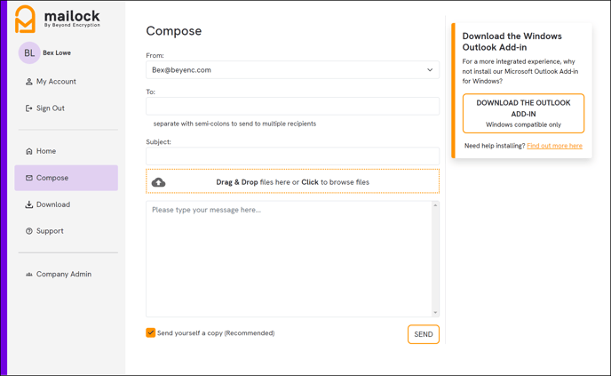Click Bex Lowe user name
The image size is (611, 376).
pyautogui.click(x=57, y=52)
